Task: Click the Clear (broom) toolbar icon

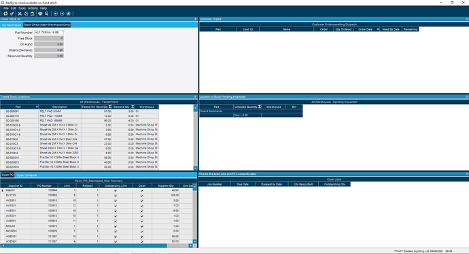Action: pos(12,14)
